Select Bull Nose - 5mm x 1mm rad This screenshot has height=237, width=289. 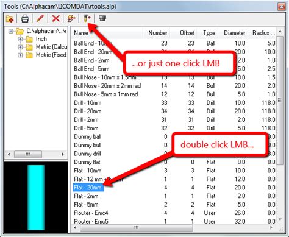(x=106, y=94)
